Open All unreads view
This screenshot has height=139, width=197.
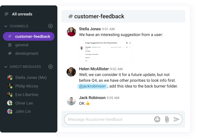click(22, 14)
